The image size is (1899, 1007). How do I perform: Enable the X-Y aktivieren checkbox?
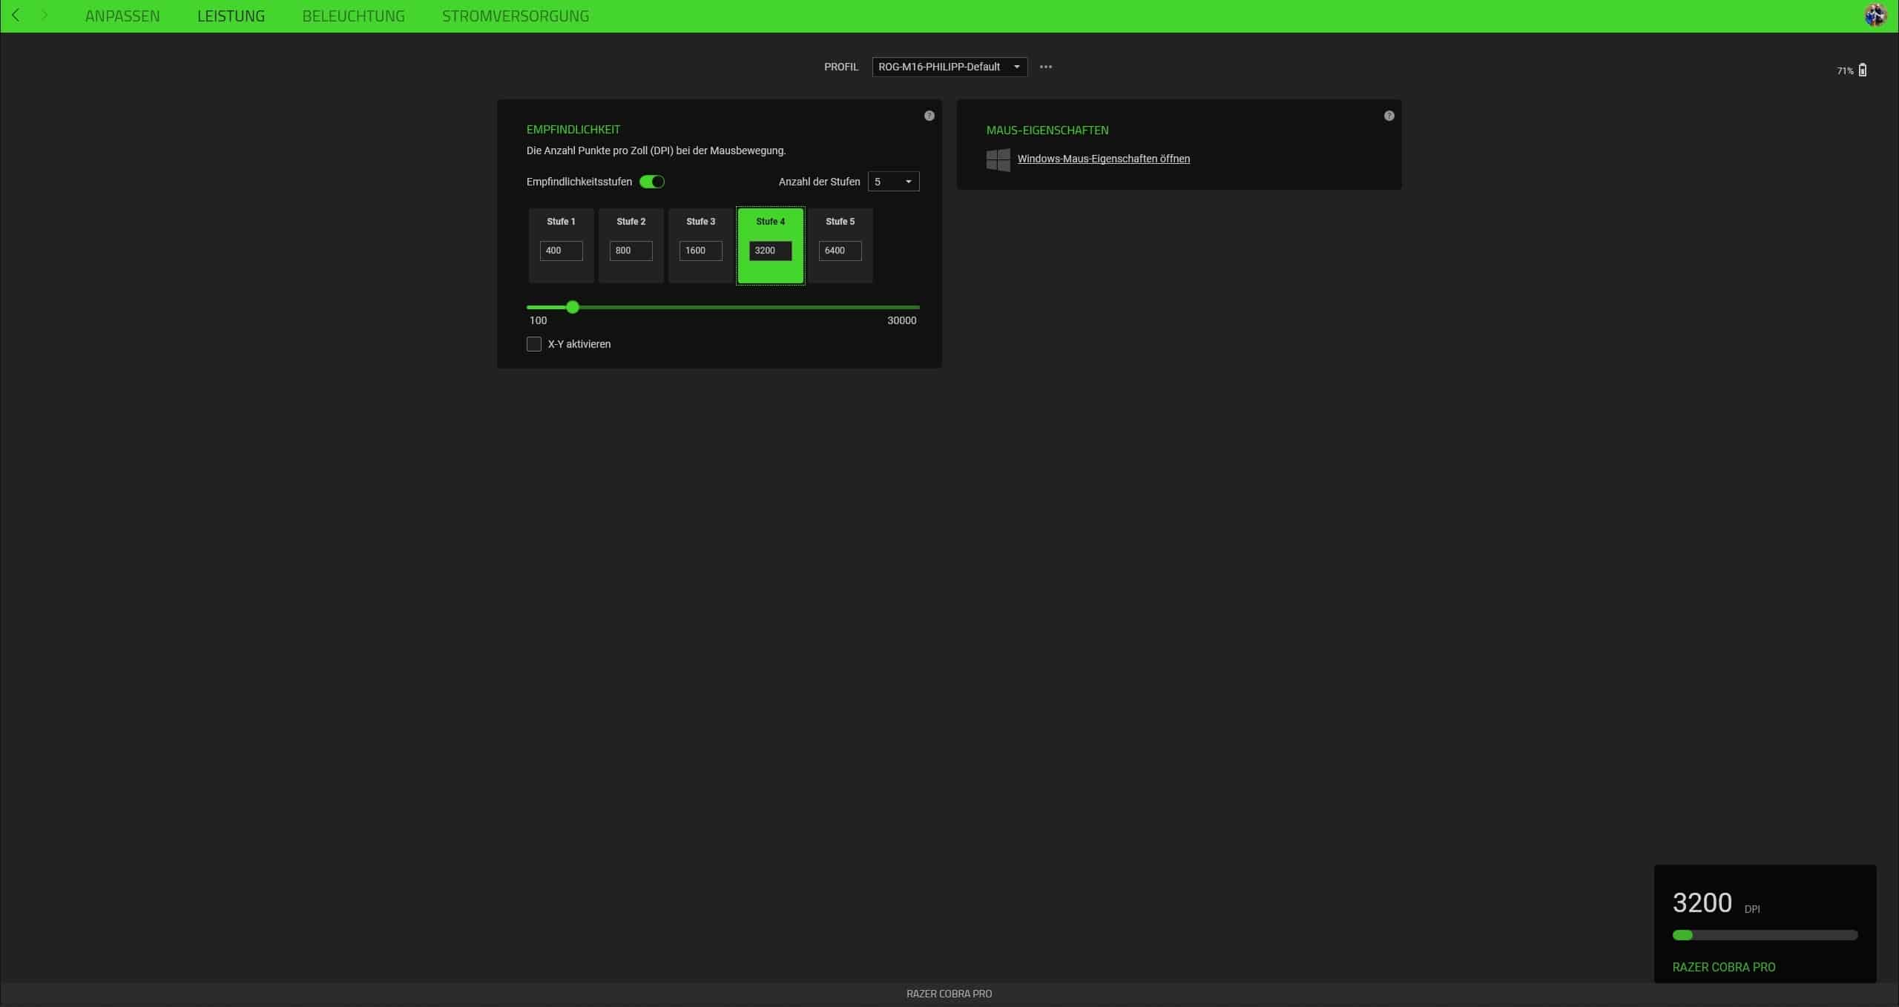click(x=534, y=344)
